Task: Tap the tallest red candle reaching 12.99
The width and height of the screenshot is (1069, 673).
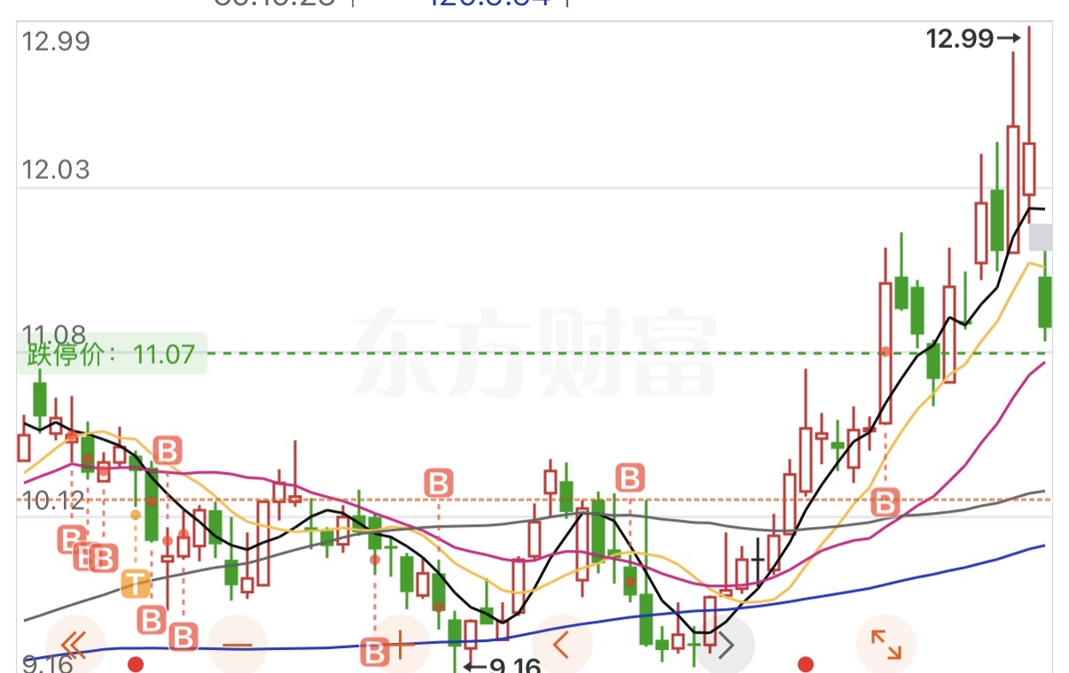Action: (1029, 168)
